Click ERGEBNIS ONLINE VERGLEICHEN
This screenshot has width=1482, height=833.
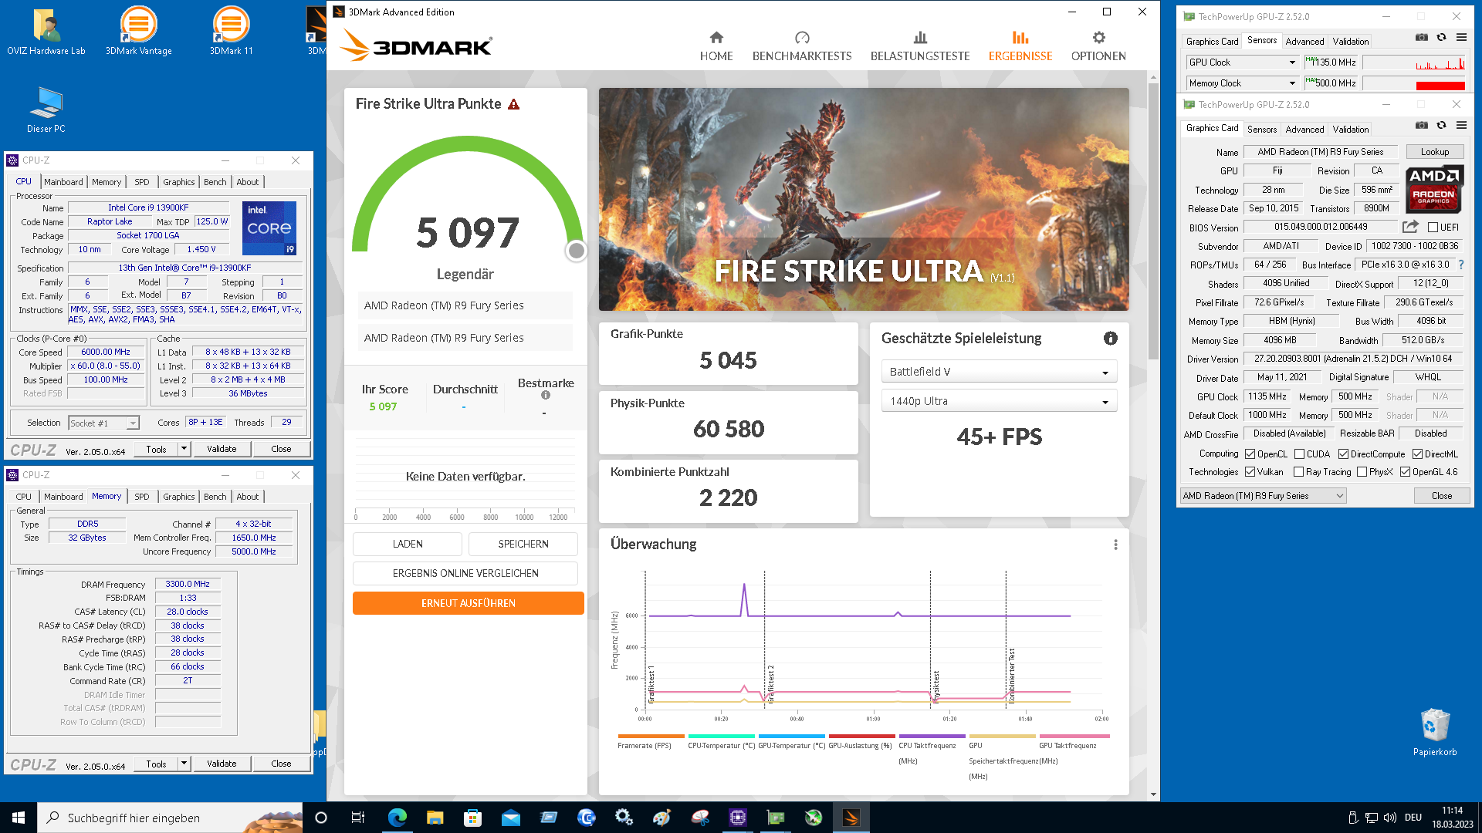pyautogui.click(x=465, y=573)
